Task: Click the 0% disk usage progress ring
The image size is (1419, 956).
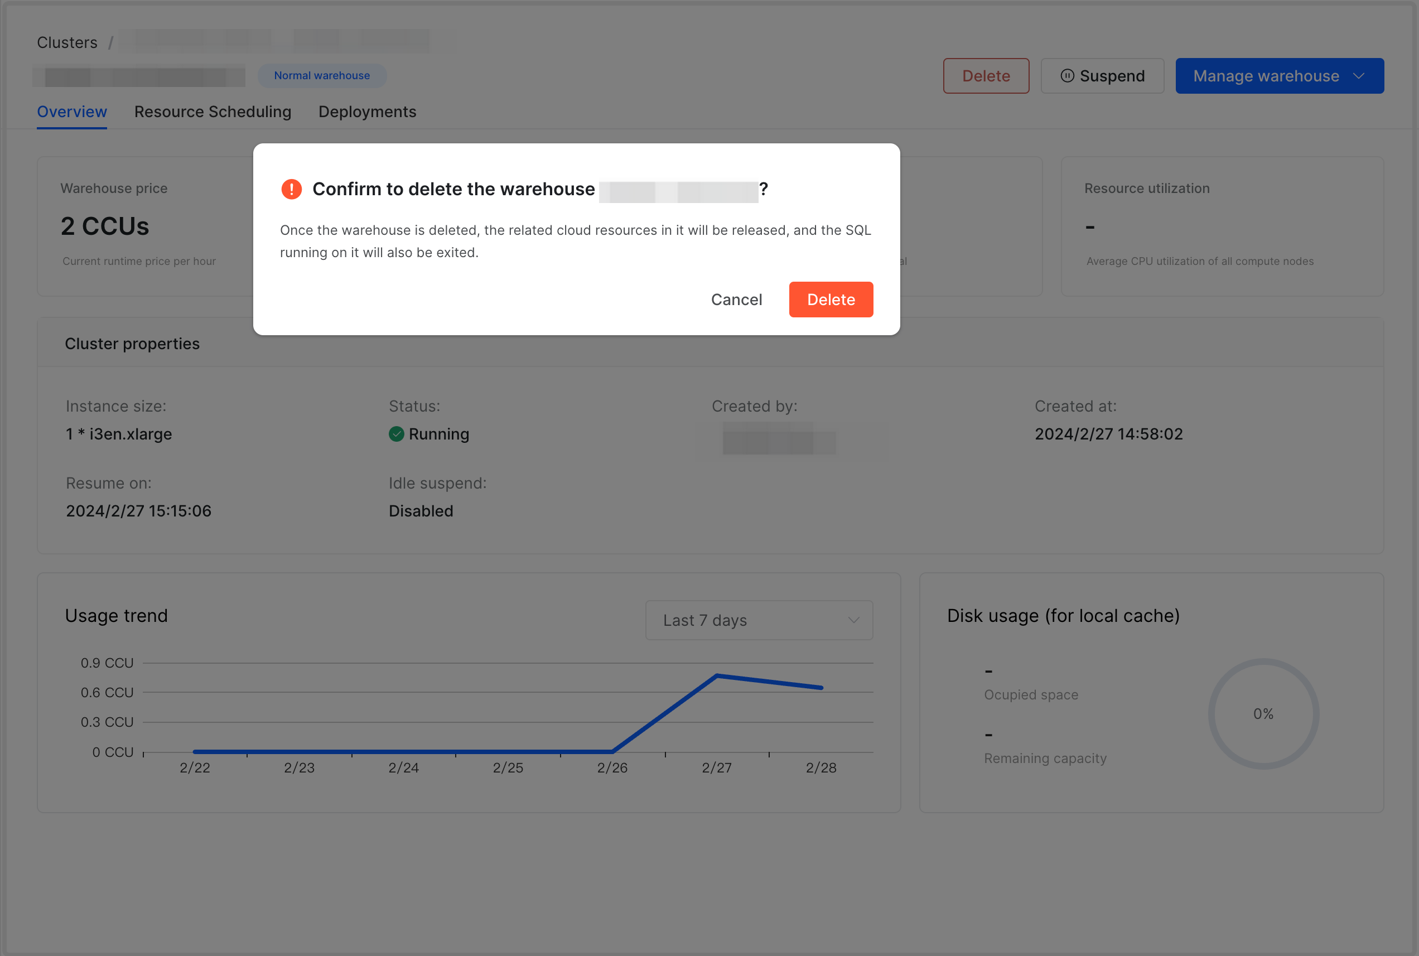Action: click(1263, 713)
